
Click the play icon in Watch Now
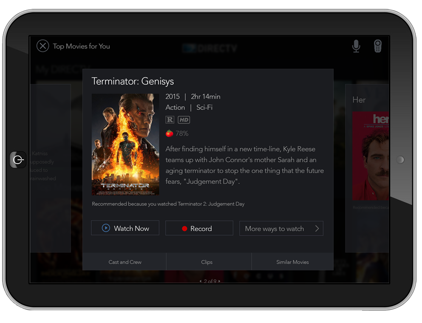click(x=106, y=228)
